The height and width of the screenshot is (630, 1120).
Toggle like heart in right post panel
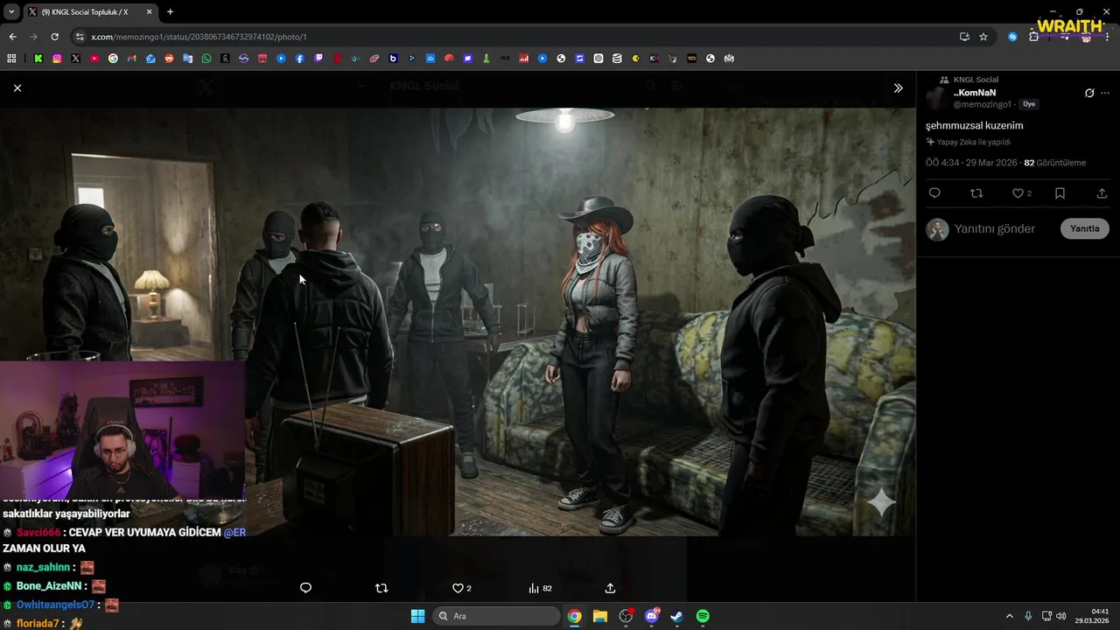1018,193
